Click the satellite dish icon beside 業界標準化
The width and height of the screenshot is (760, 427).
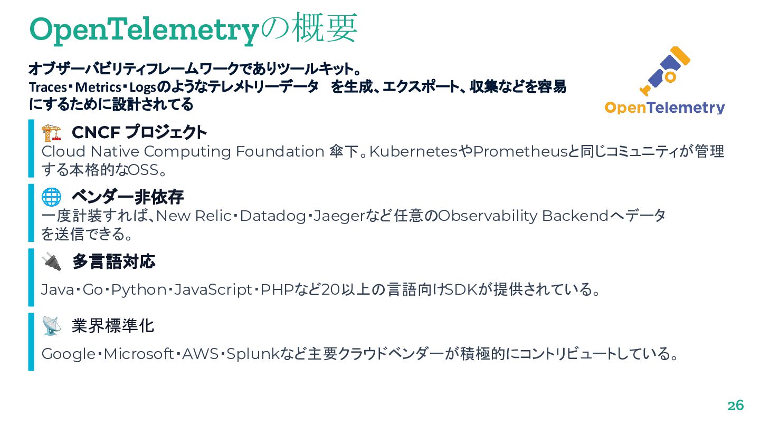[x=51, y=326]
